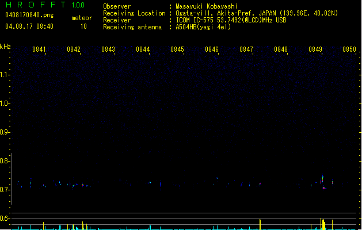Viewport: 362px width, 230px height.
Task: Click the date stamp 04.08.17 08:40
Action: pyautogui.click(x=29, y=26)
